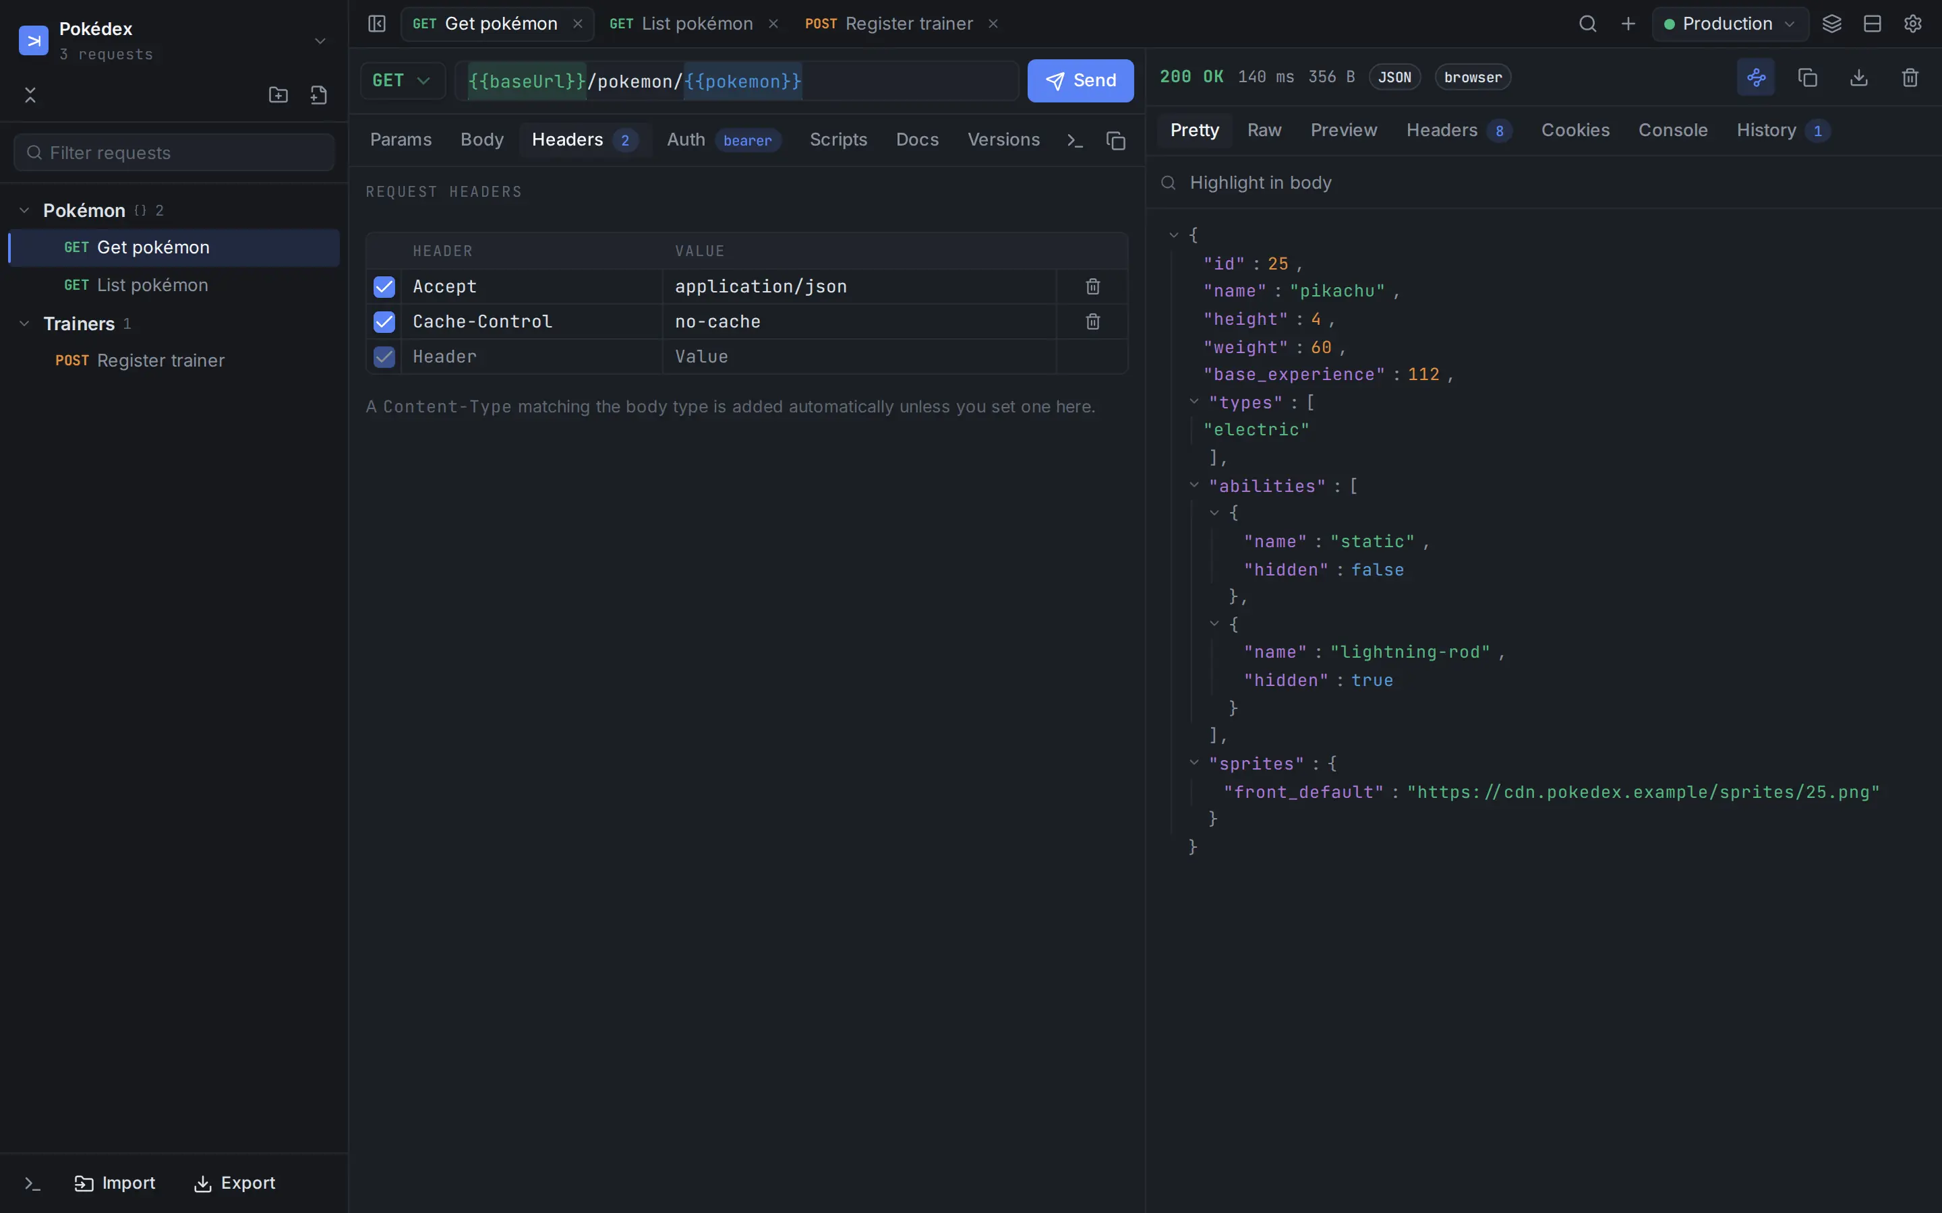The width and height of the screenshot is (1942, 1213).
Task: Collapse the Pokémon folder
Action: [x=24, y=210]
